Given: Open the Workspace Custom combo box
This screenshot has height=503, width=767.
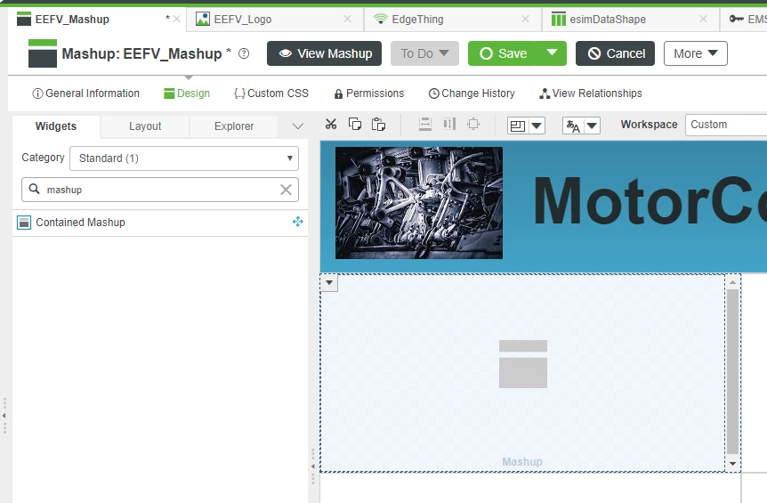Looking at the screenshot, I should pyautogui.click(x=726, y=125).
